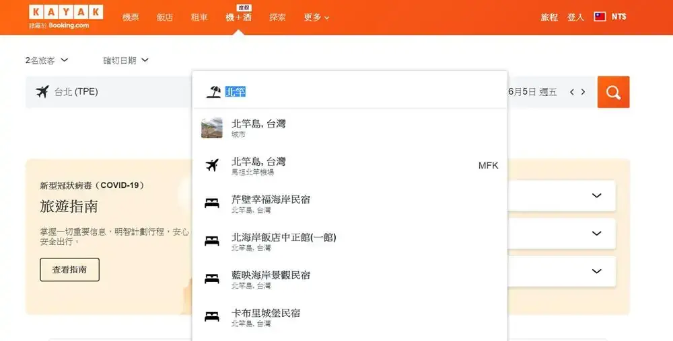Expand the 更多 menu

click(317, 17)
